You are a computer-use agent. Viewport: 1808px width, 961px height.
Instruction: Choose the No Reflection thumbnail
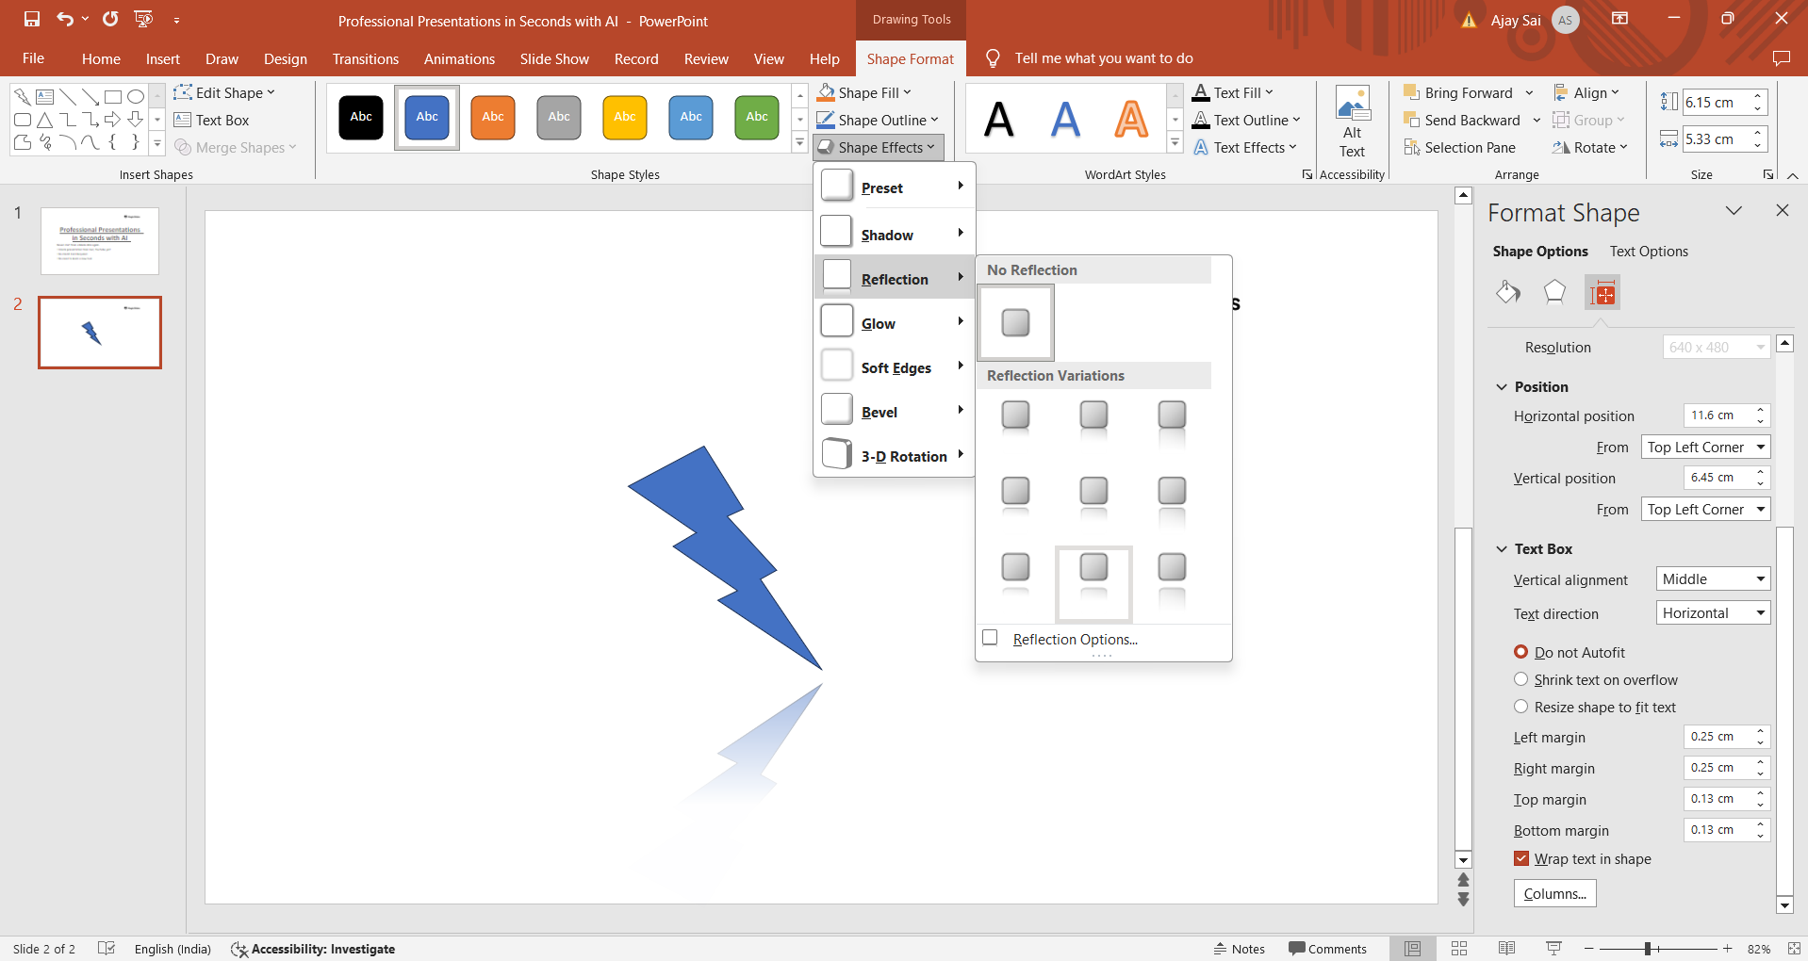point(1015,322)
